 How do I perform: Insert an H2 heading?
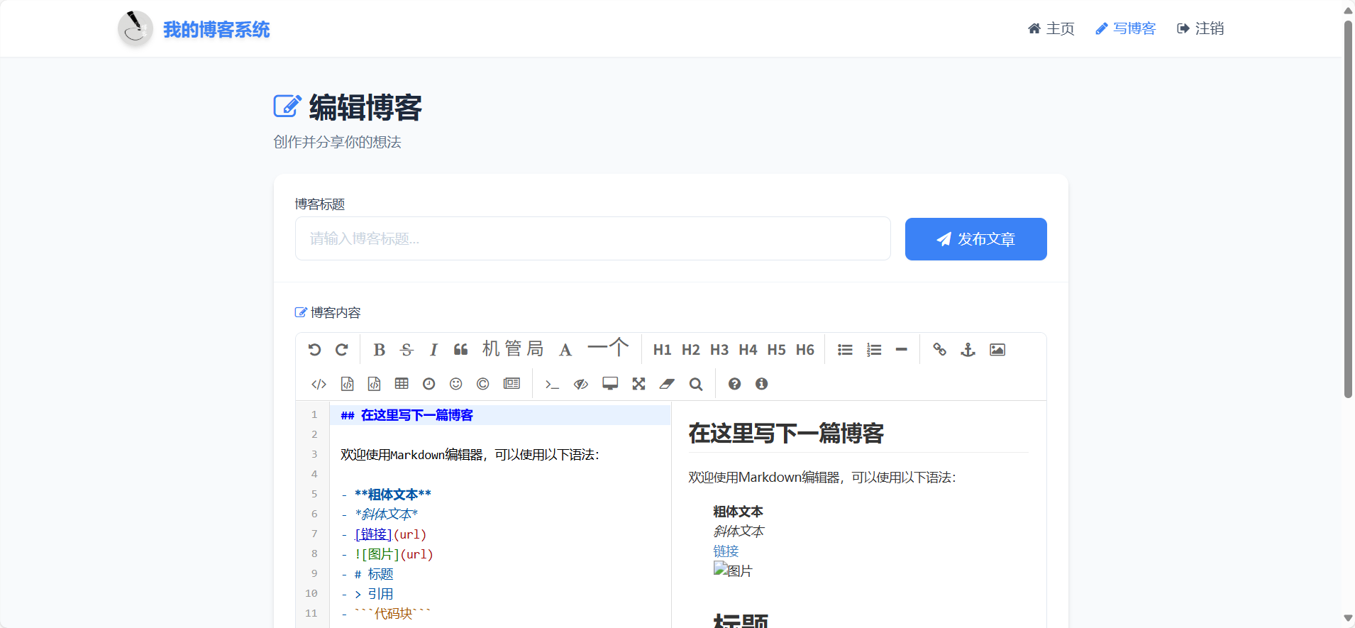(x=691, y=350)
